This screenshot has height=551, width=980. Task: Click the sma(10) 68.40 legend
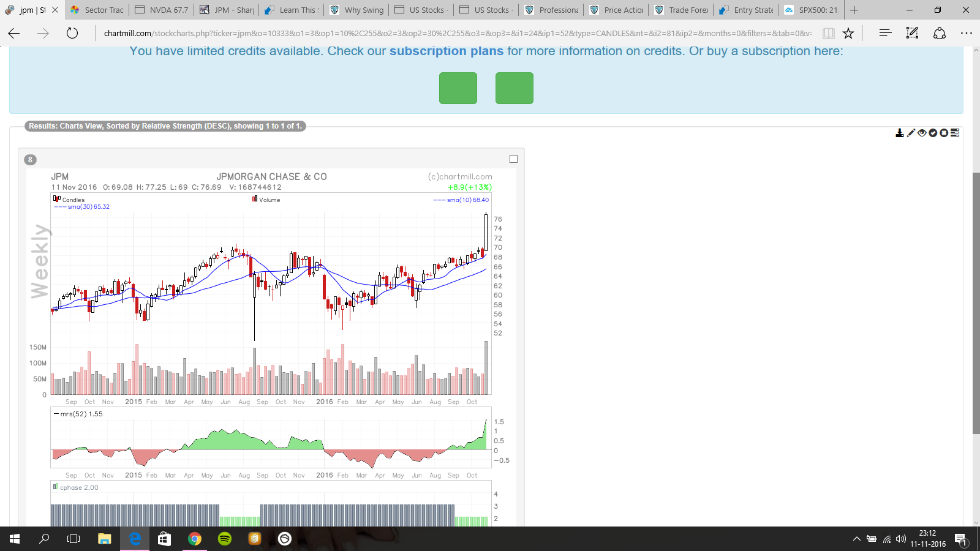click(x=468, y=200)
